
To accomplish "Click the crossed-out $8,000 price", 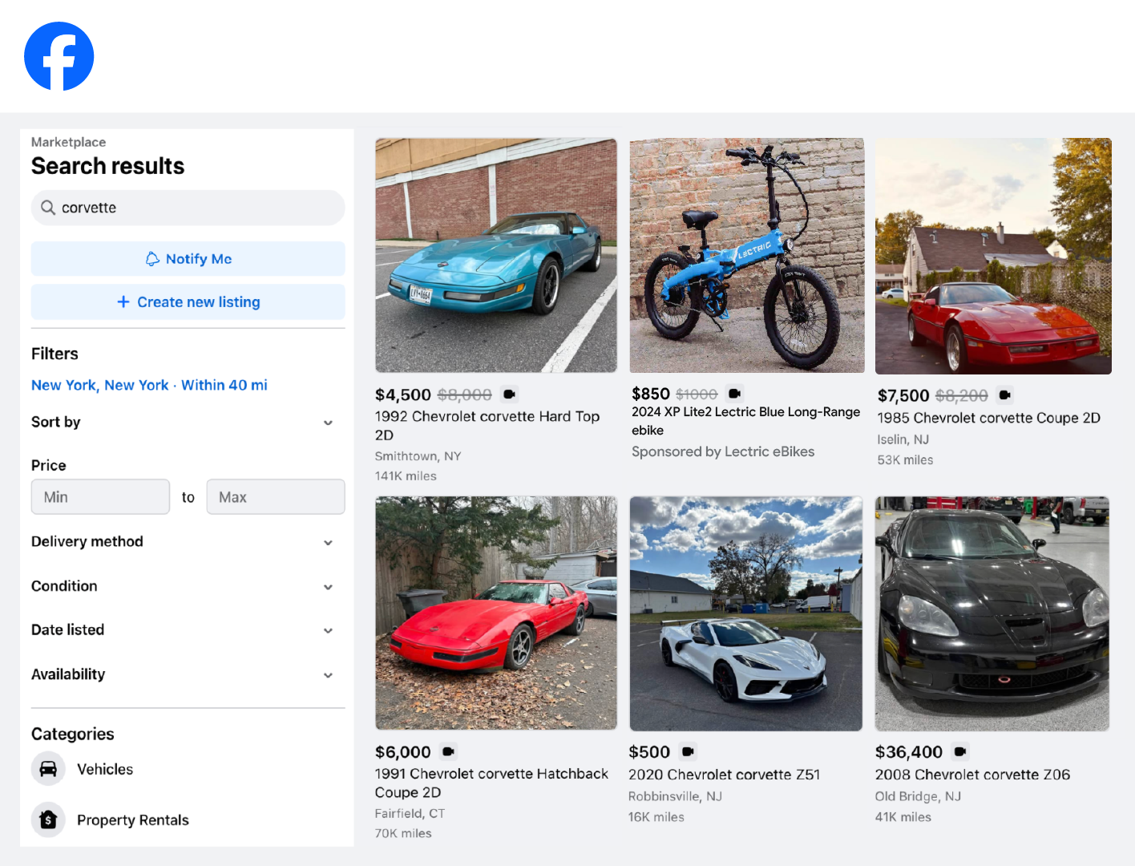I will click(x=465, y=395).
